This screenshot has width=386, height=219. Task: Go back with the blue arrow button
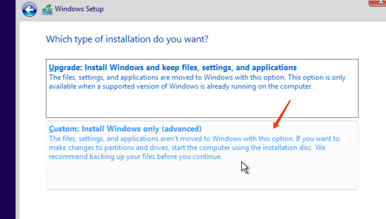[x=29, y=10]
